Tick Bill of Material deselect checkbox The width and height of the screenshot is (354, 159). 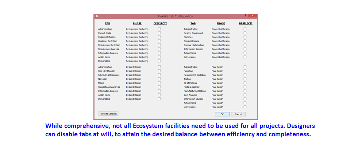pyautogui.click(x=245, y=83)
